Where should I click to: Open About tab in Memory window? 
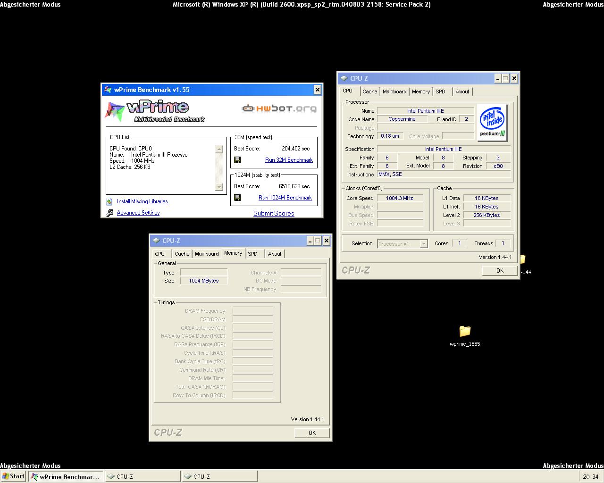tap(275, 254)
